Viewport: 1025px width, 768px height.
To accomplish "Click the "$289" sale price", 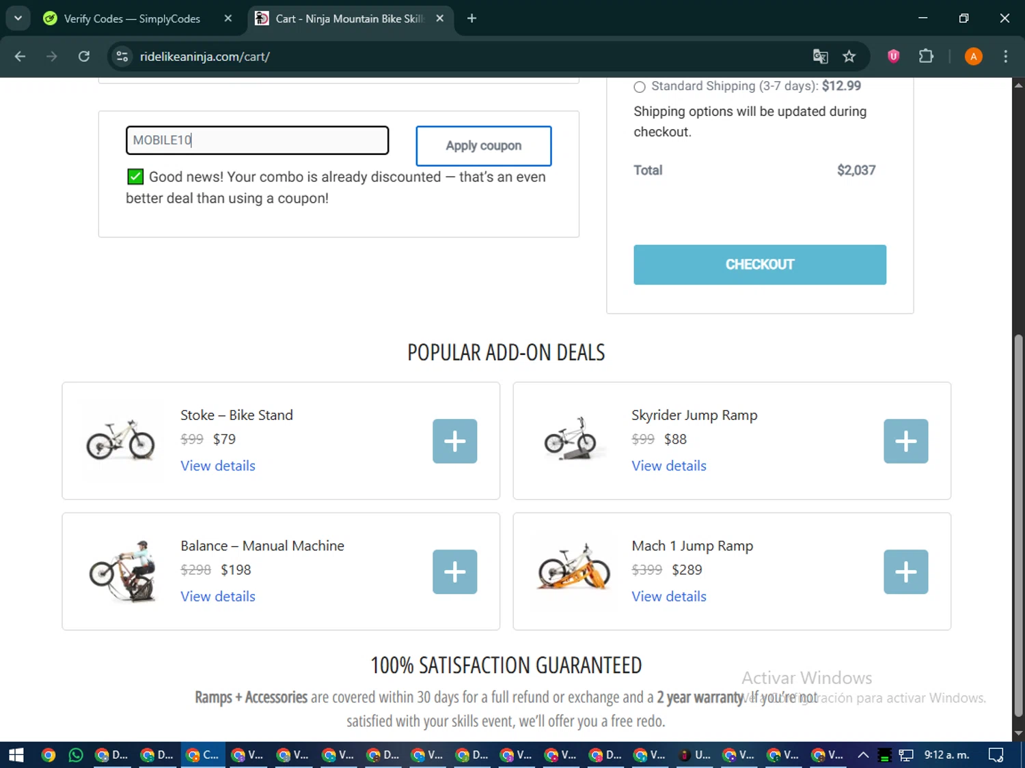I will pos(687,569).
